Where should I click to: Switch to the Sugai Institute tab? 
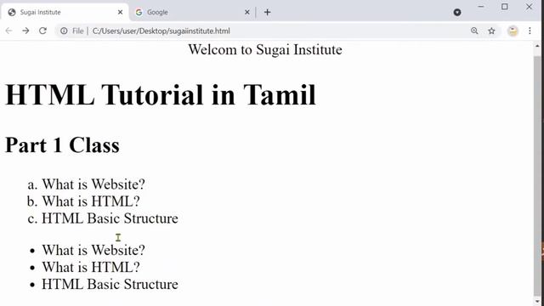65,12
